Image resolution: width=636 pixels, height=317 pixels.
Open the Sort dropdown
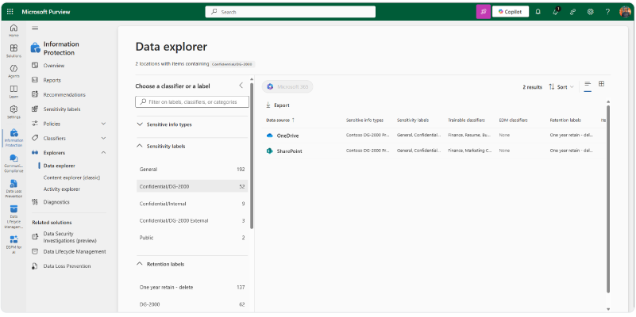point(561,87)
